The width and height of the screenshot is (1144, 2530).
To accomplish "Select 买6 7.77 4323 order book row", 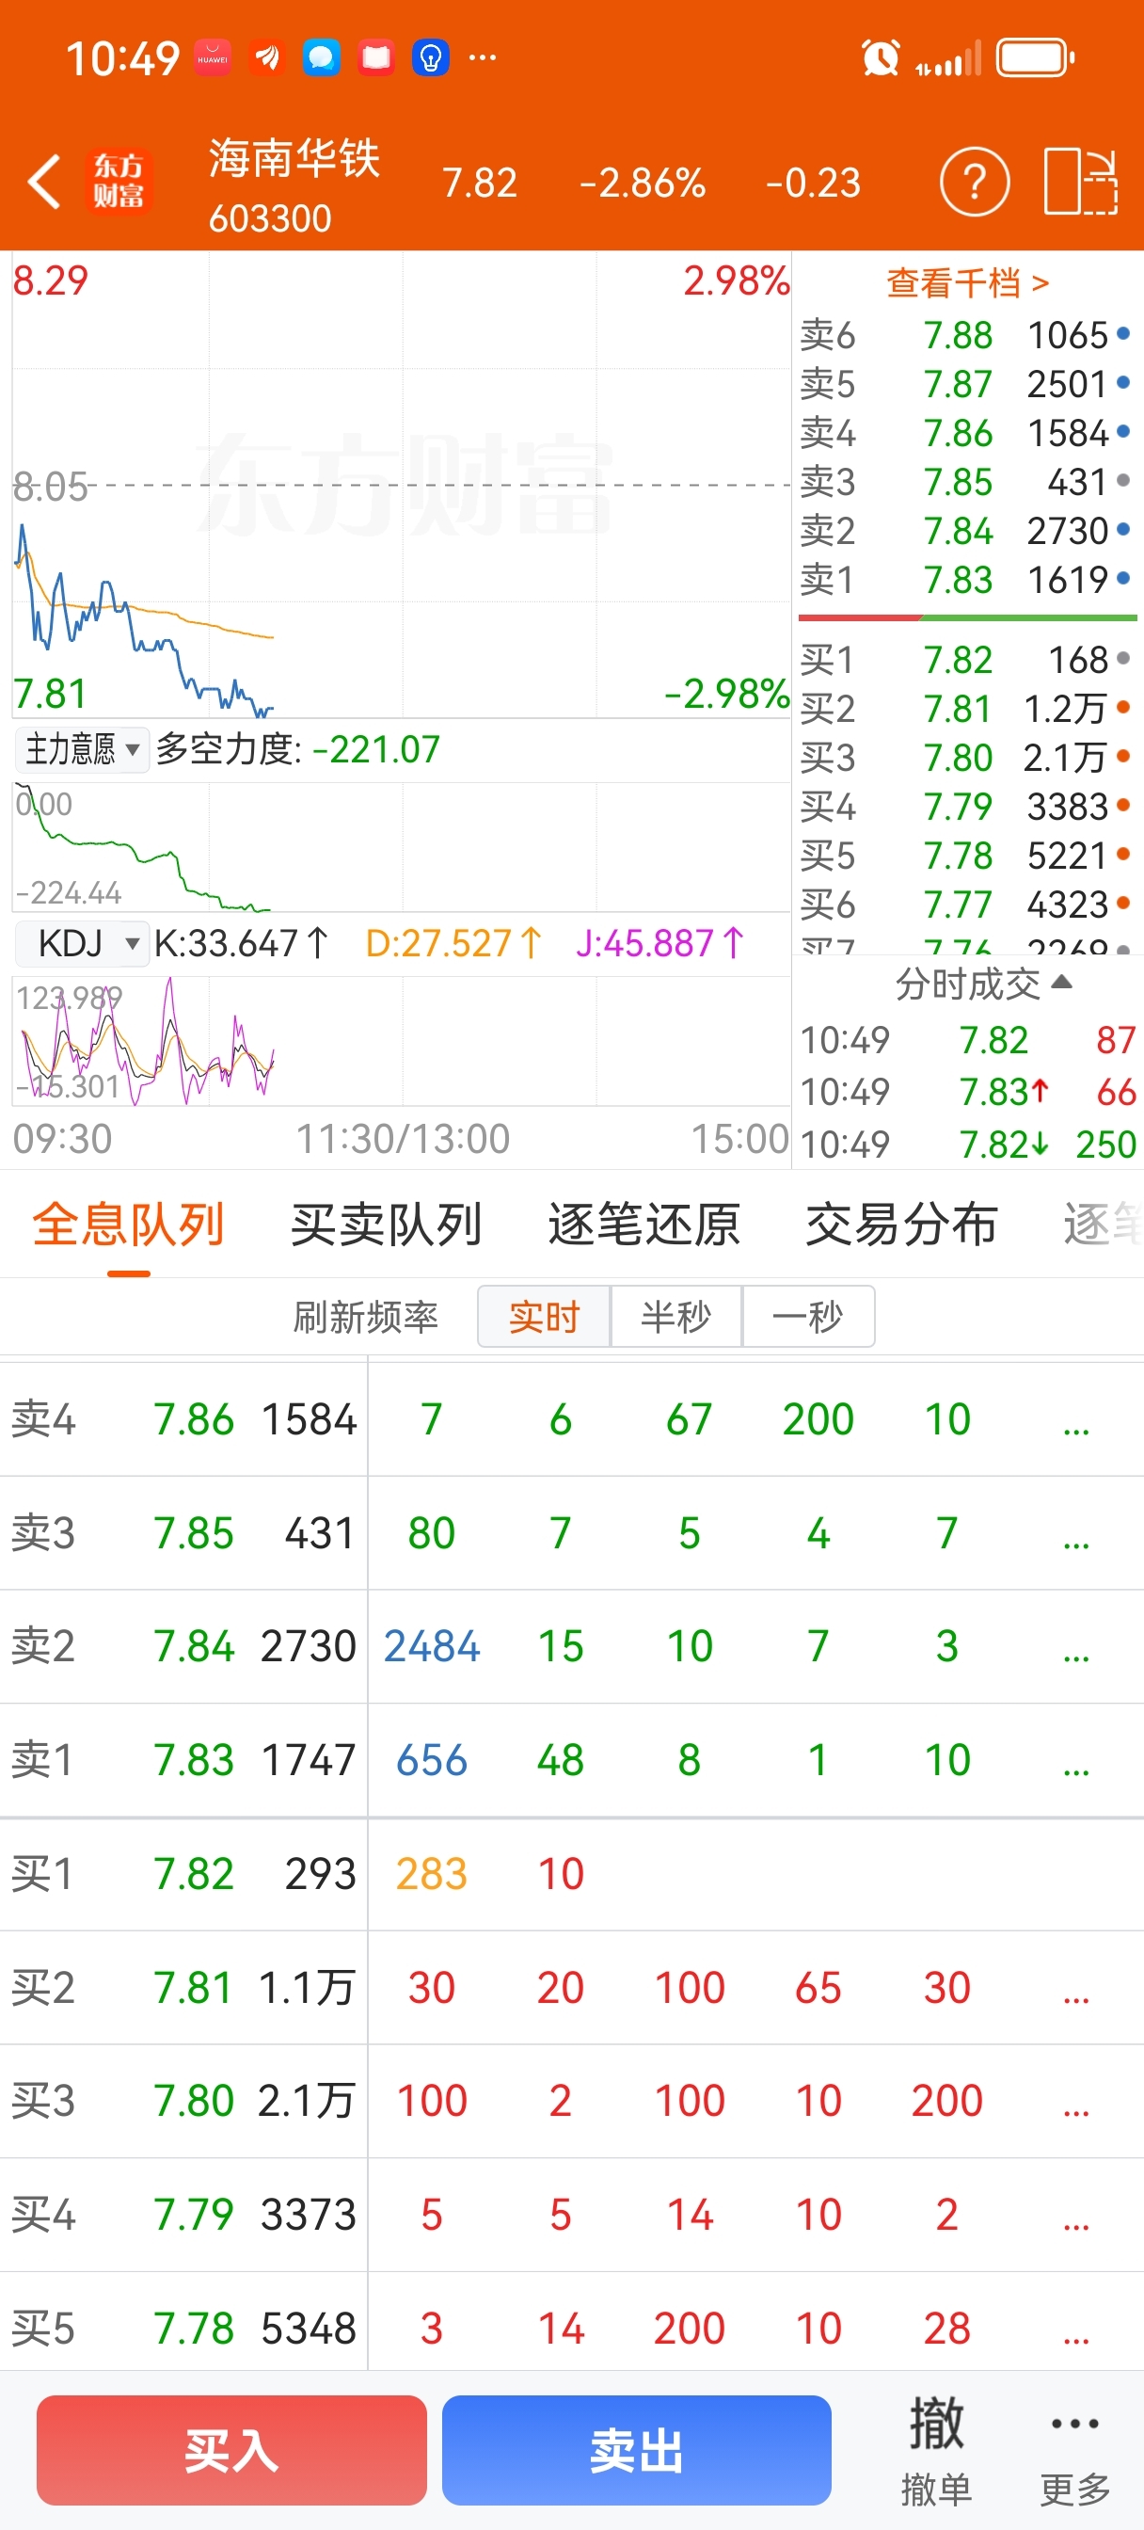I will [x=965, y=905].
